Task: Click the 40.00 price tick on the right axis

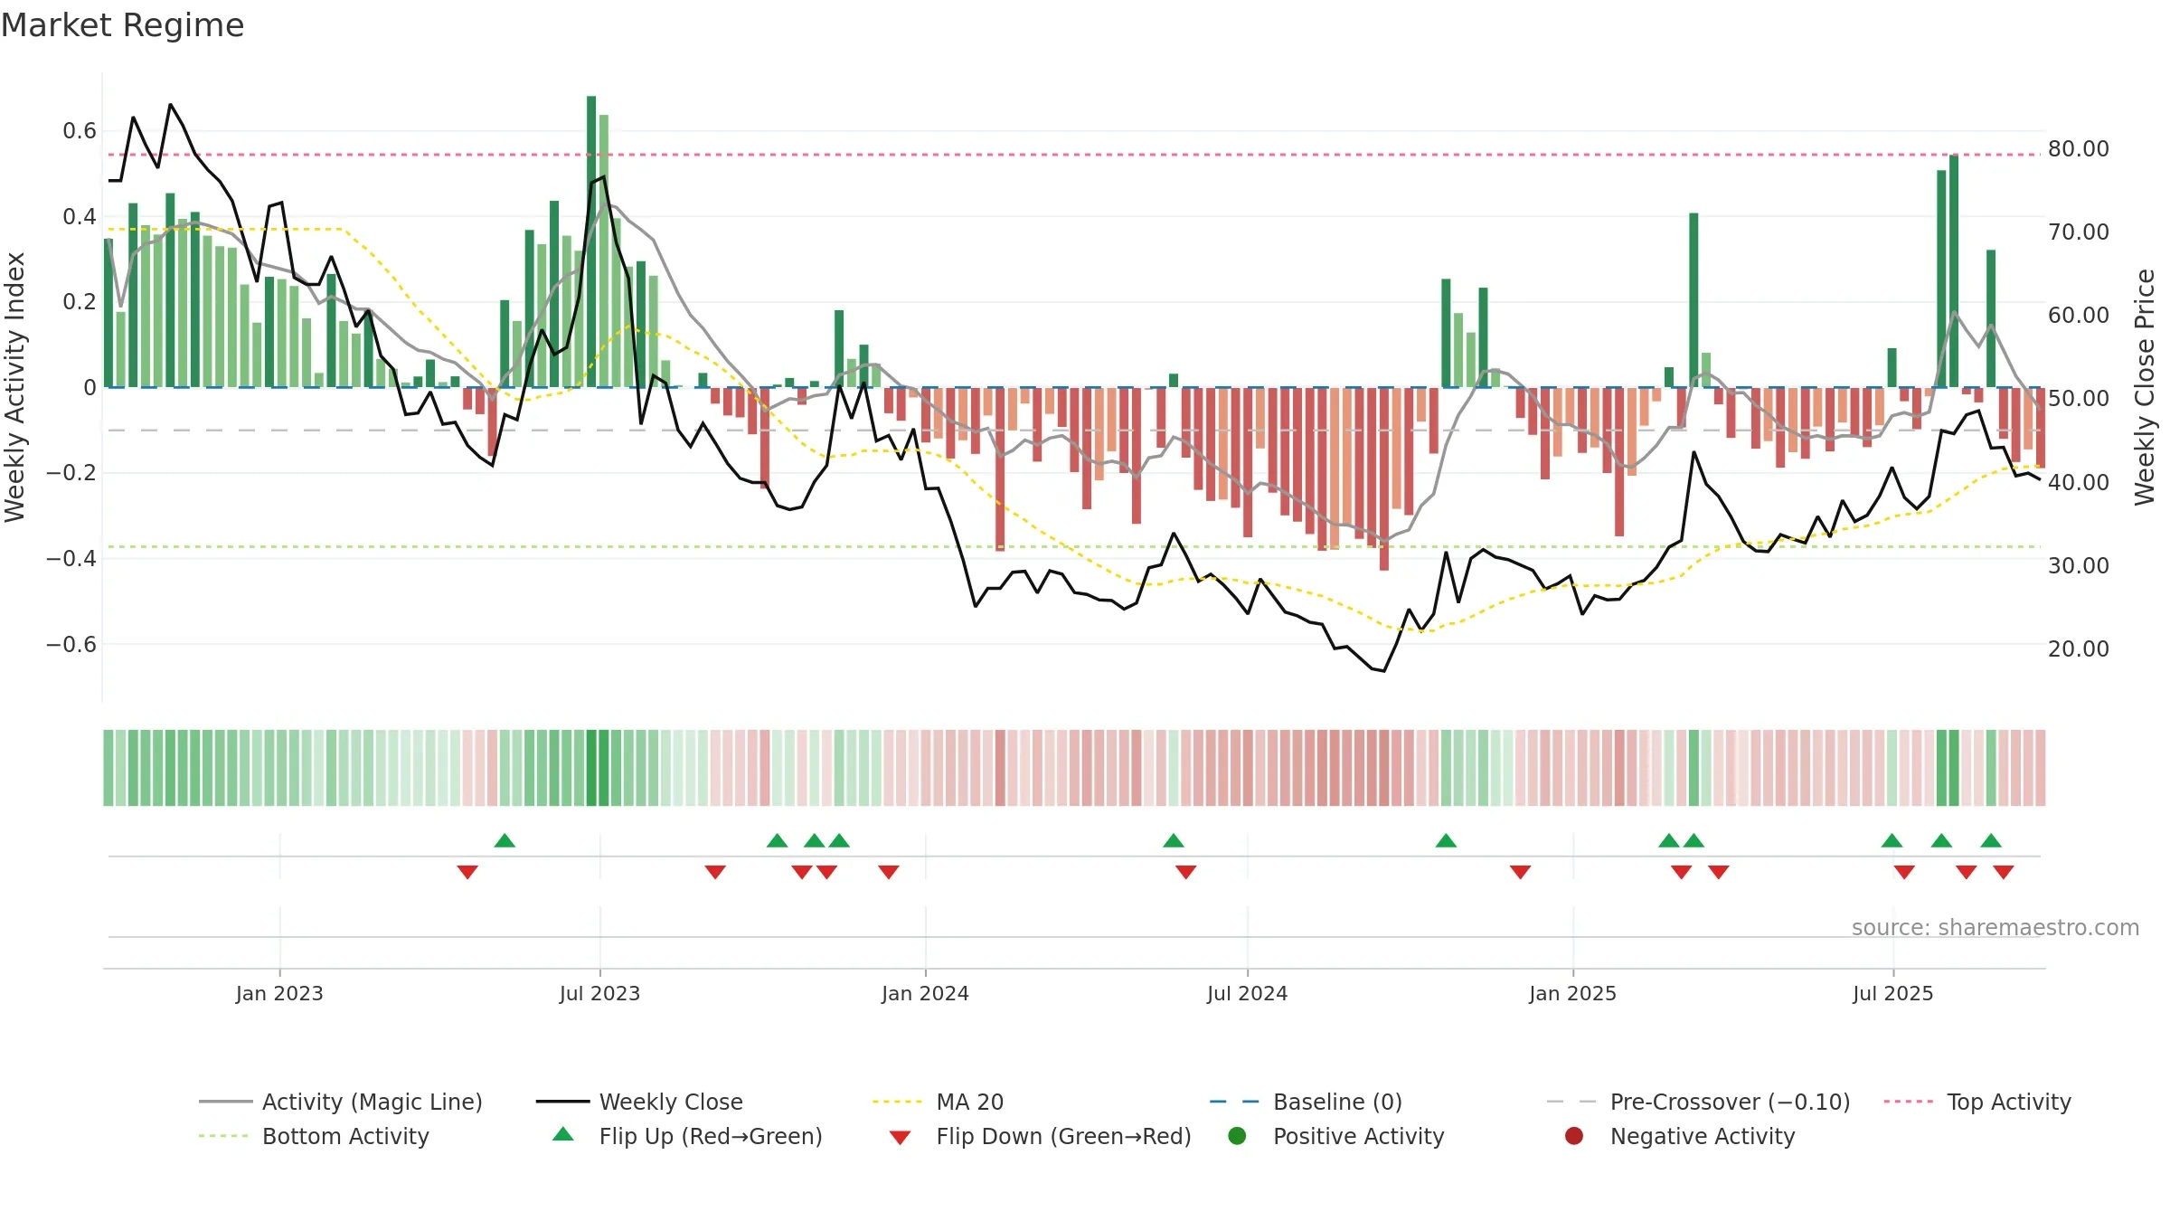Action: pyautogui.click(x=2079, y=482)
